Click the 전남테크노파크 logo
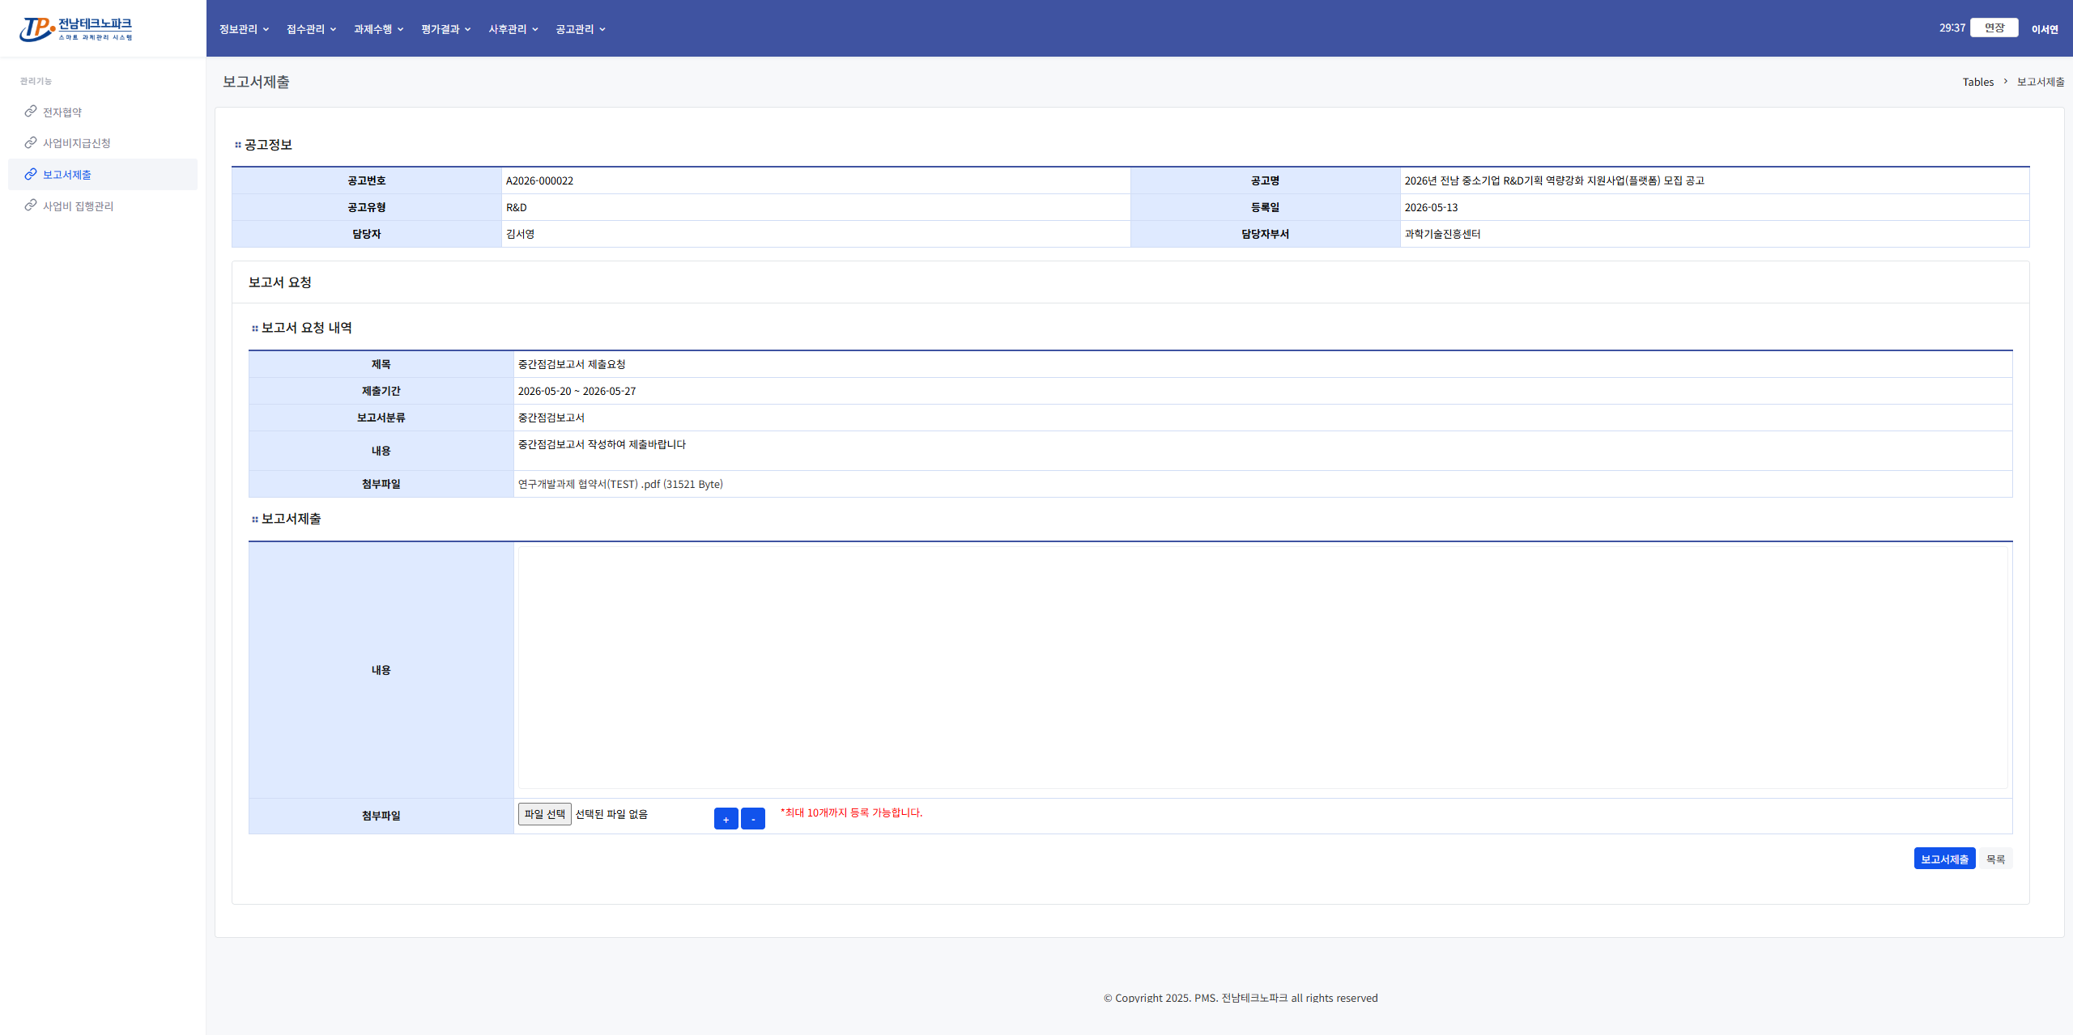 click(x=76, y=29)
